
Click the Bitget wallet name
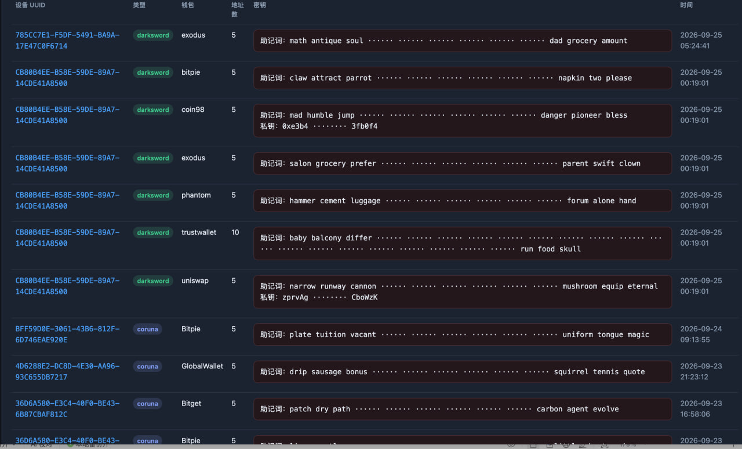pyautogui.click(x=191, y=403)
